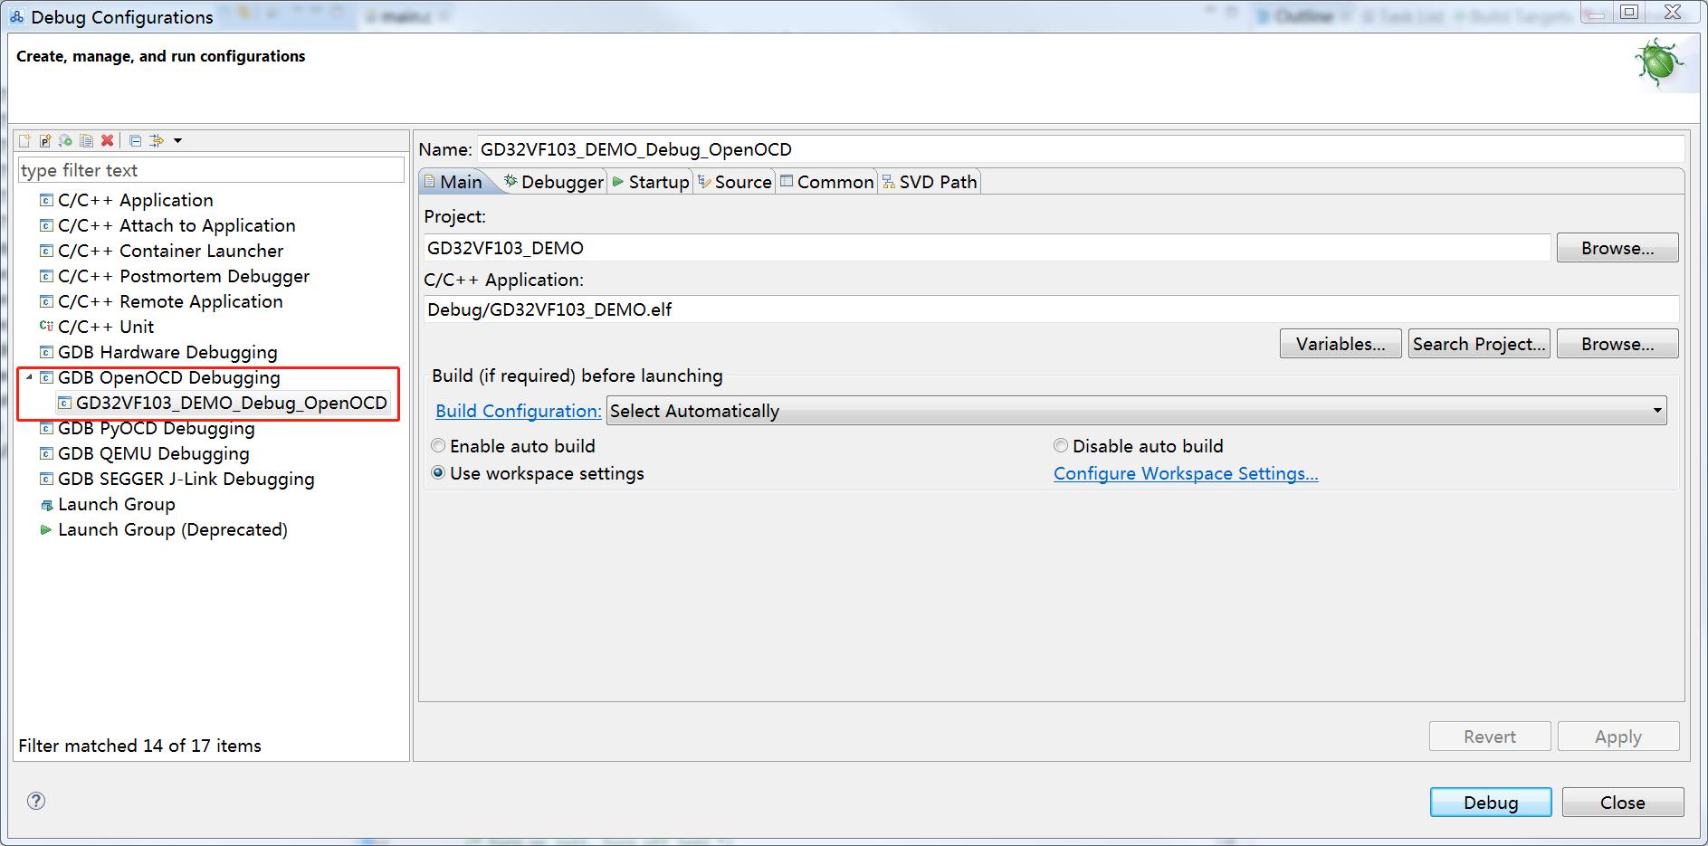Click the New launch configuration icon
Viewport: 1708px width, 846px height.
(25, 140)
